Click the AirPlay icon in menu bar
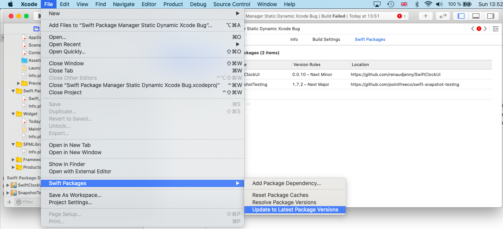This screenshot has width=503, height=229. [x=377, y=4]
